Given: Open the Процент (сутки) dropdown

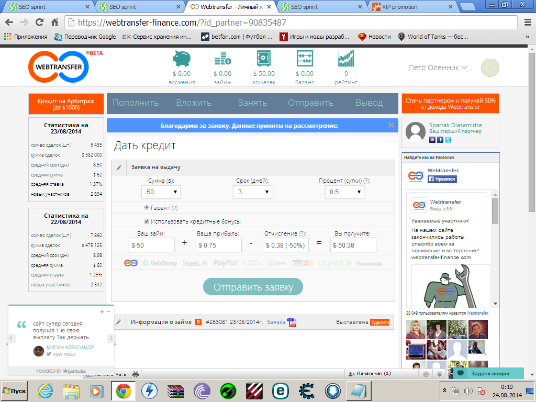Looking at the screenshot, I should (344, 192).
